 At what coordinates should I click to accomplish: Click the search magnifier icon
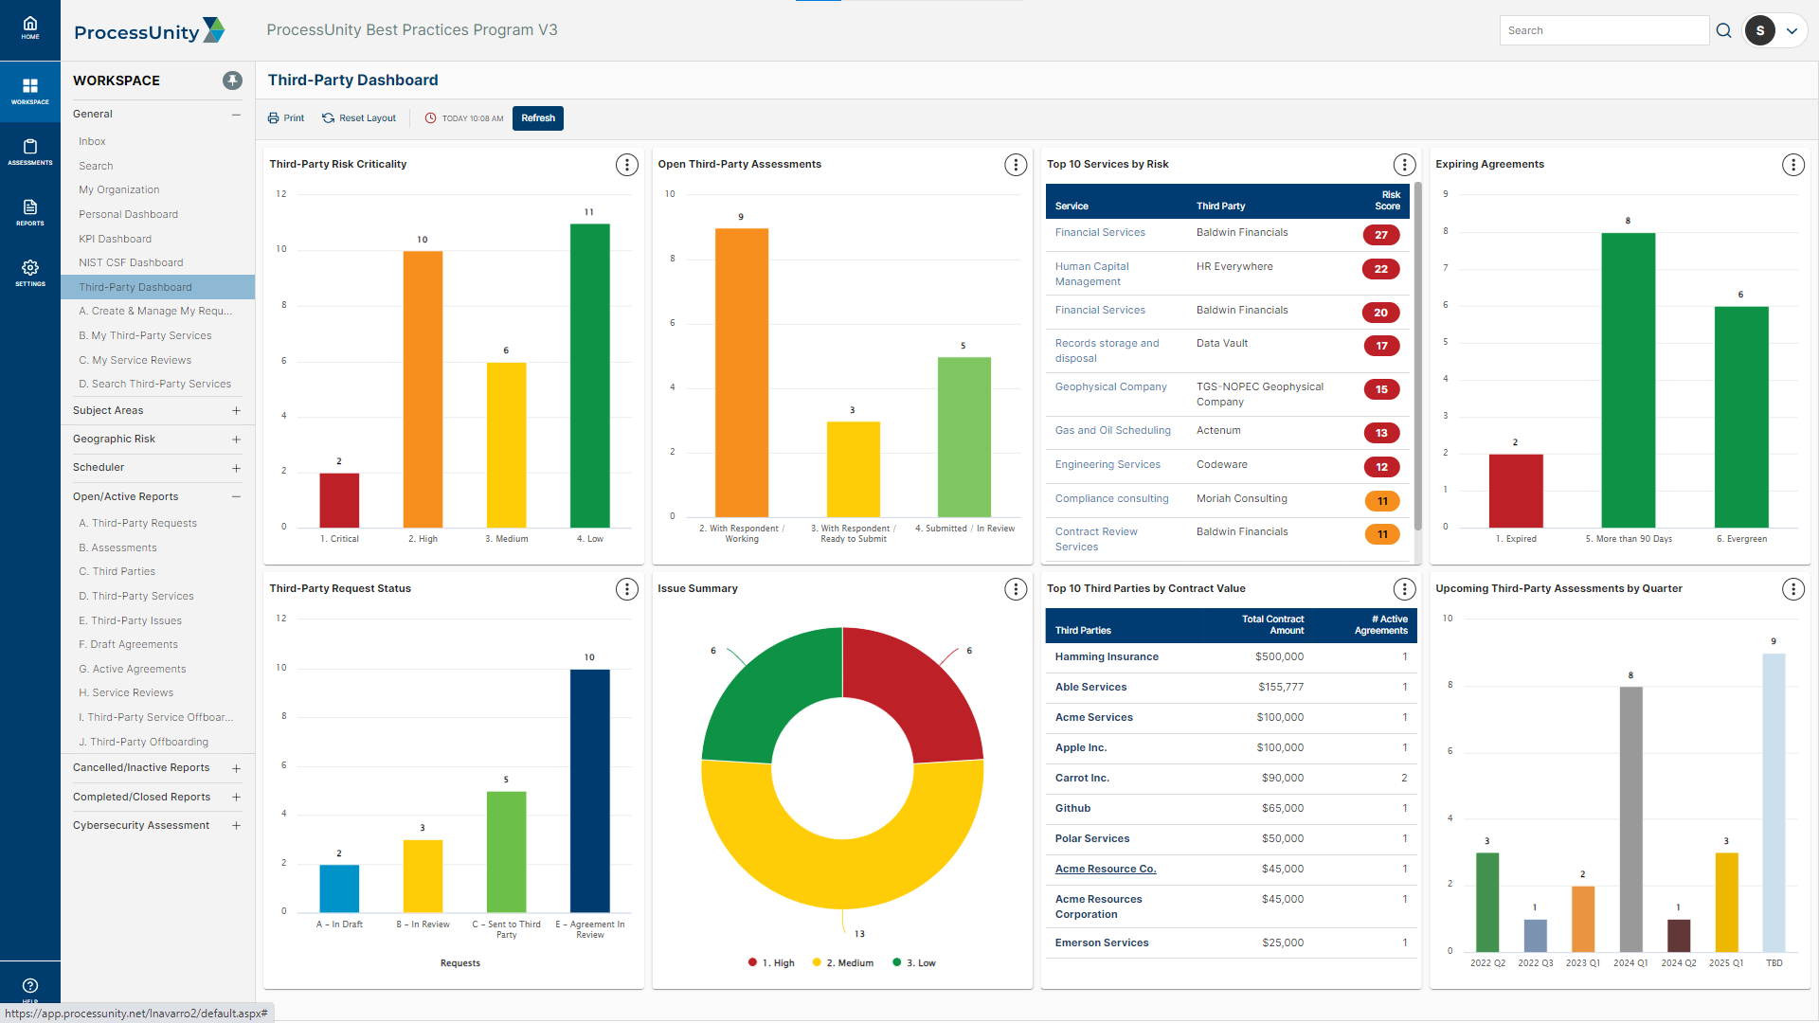(1723, 30)
